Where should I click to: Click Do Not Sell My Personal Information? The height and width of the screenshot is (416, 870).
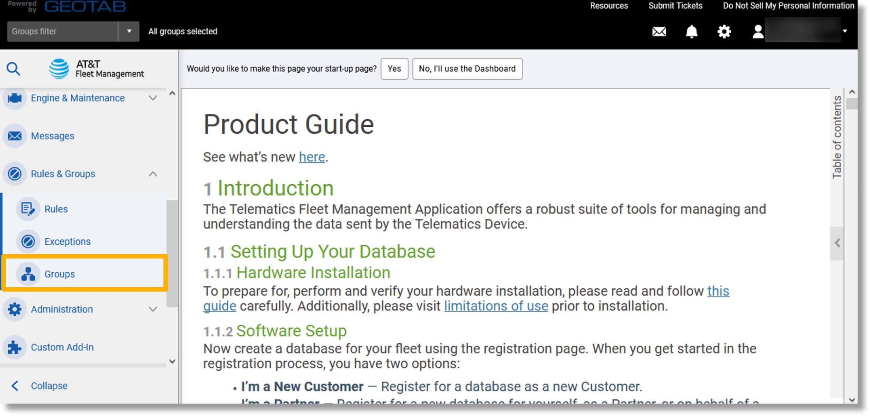click(788, 6)
